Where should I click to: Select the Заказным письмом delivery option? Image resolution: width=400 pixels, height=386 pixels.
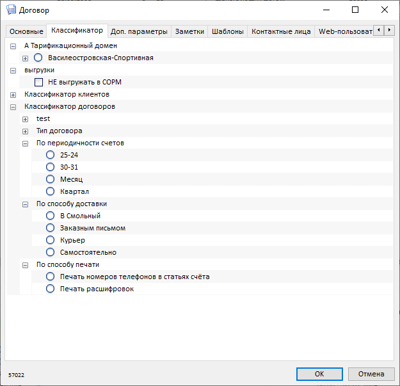(51, 228)
